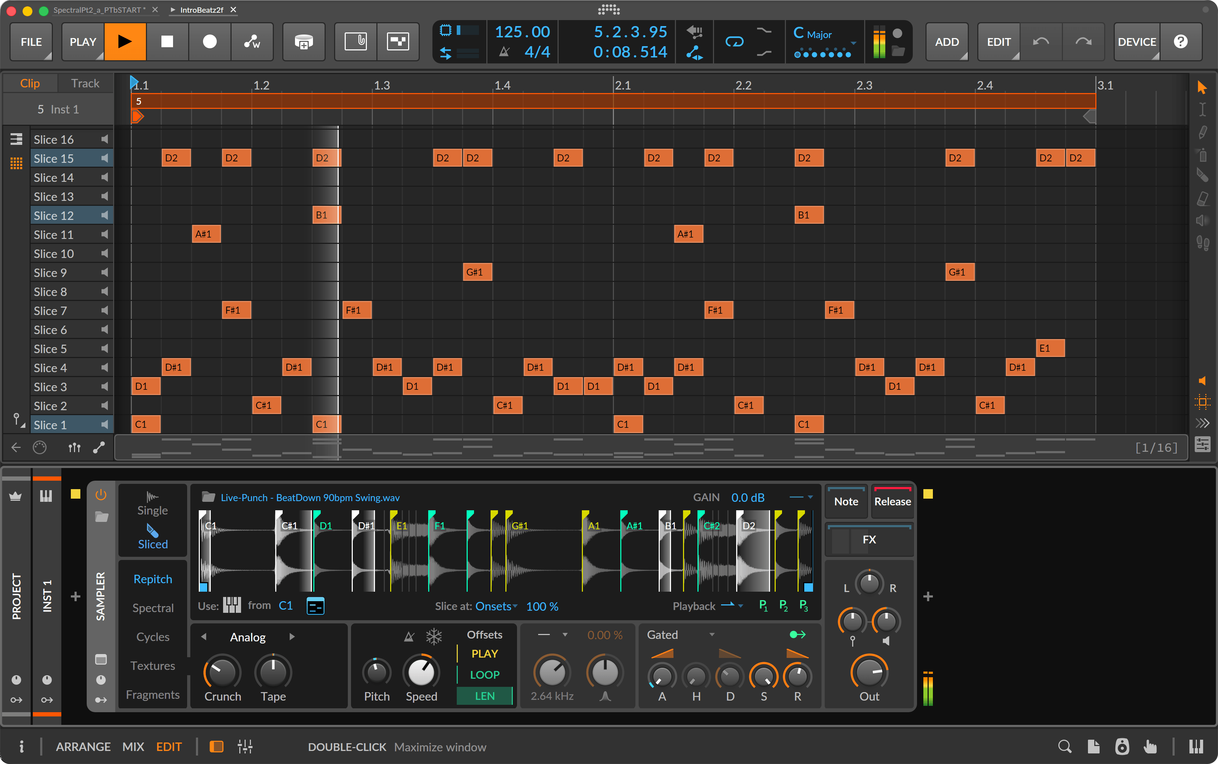Viewport: 1218px width, 764px height.
Task: Switch to ARRANGE view
Action: click(84, 746)
